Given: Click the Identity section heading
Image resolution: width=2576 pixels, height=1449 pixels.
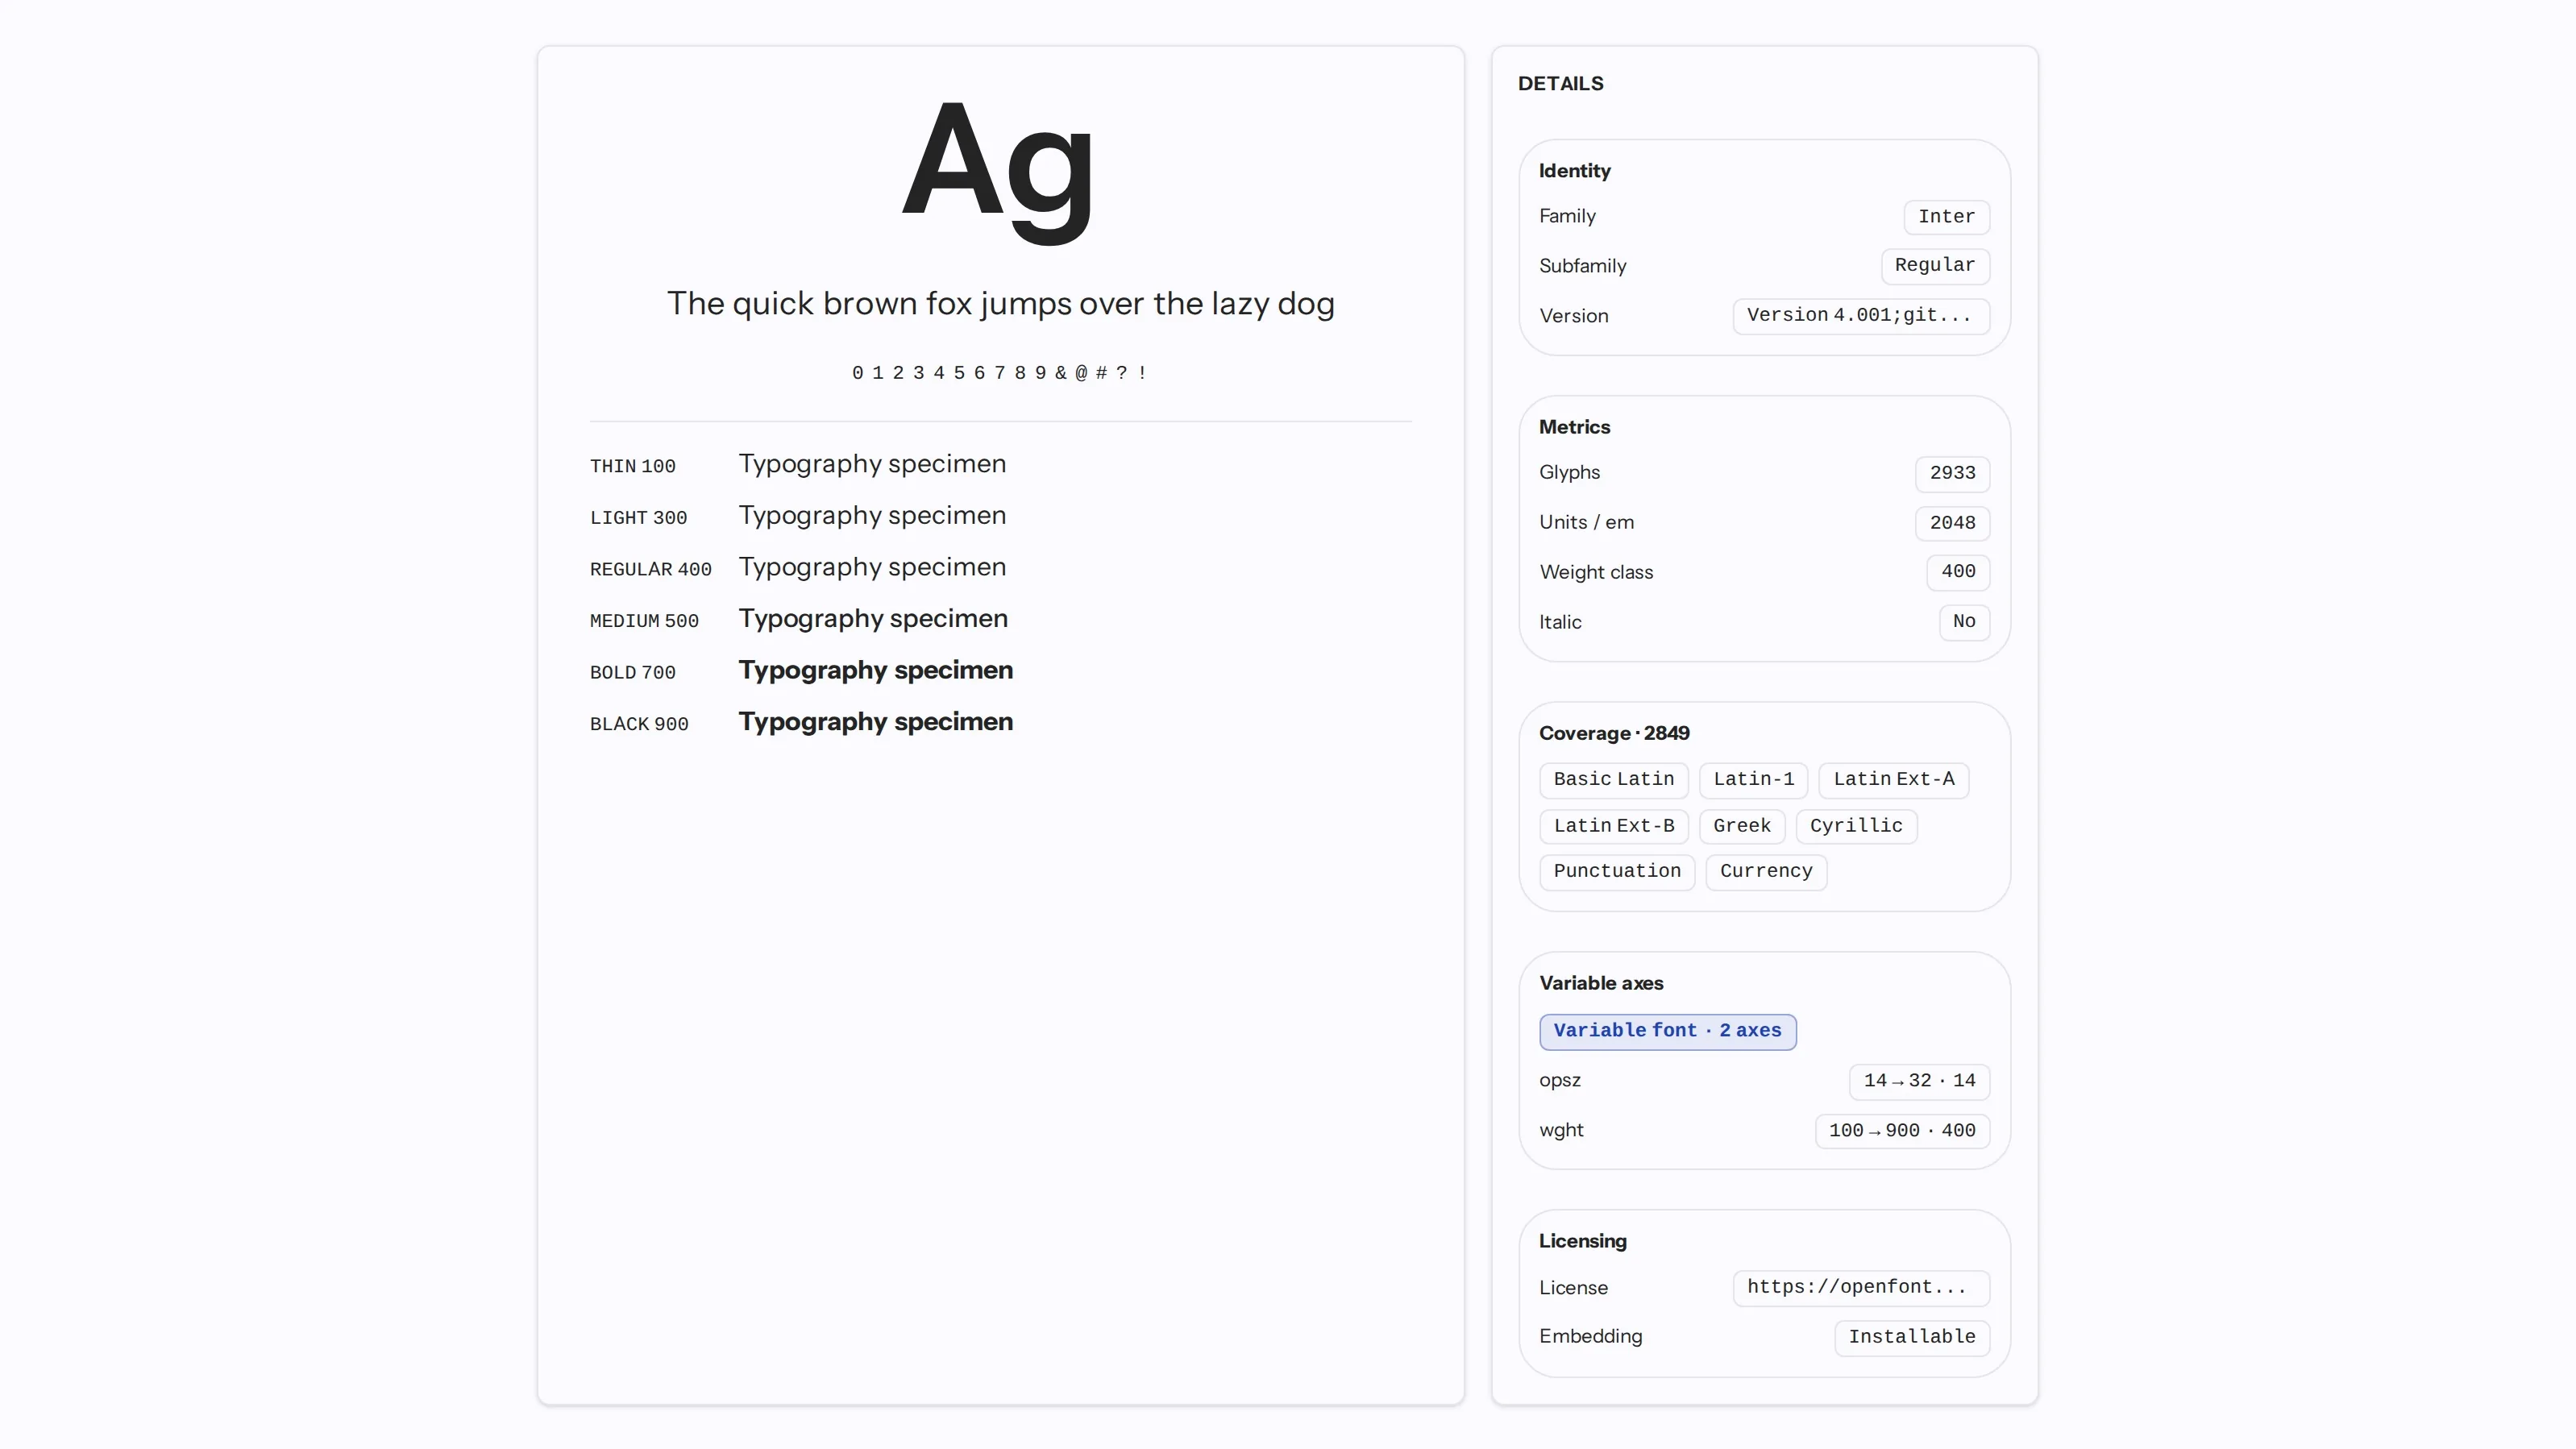Looking at the screenshot, I should click(x=1574, y=171).
